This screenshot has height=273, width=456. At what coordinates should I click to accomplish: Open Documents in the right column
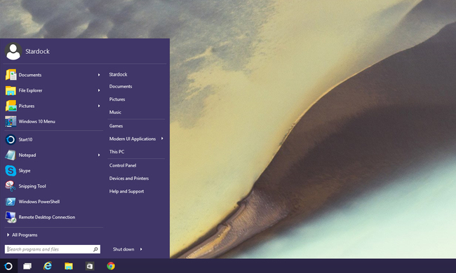121,87
